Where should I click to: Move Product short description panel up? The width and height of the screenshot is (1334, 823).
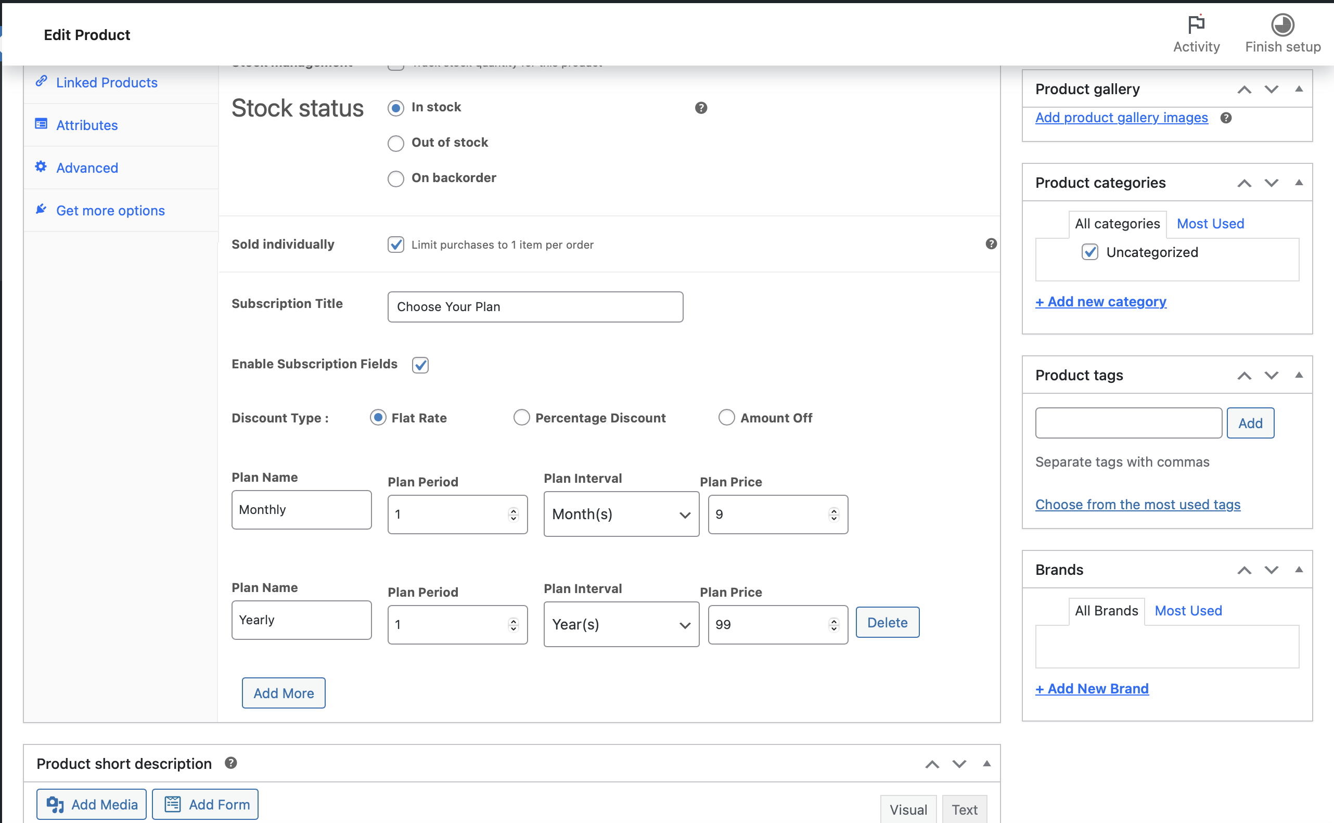pyautogui.click(x=932, y=764)
